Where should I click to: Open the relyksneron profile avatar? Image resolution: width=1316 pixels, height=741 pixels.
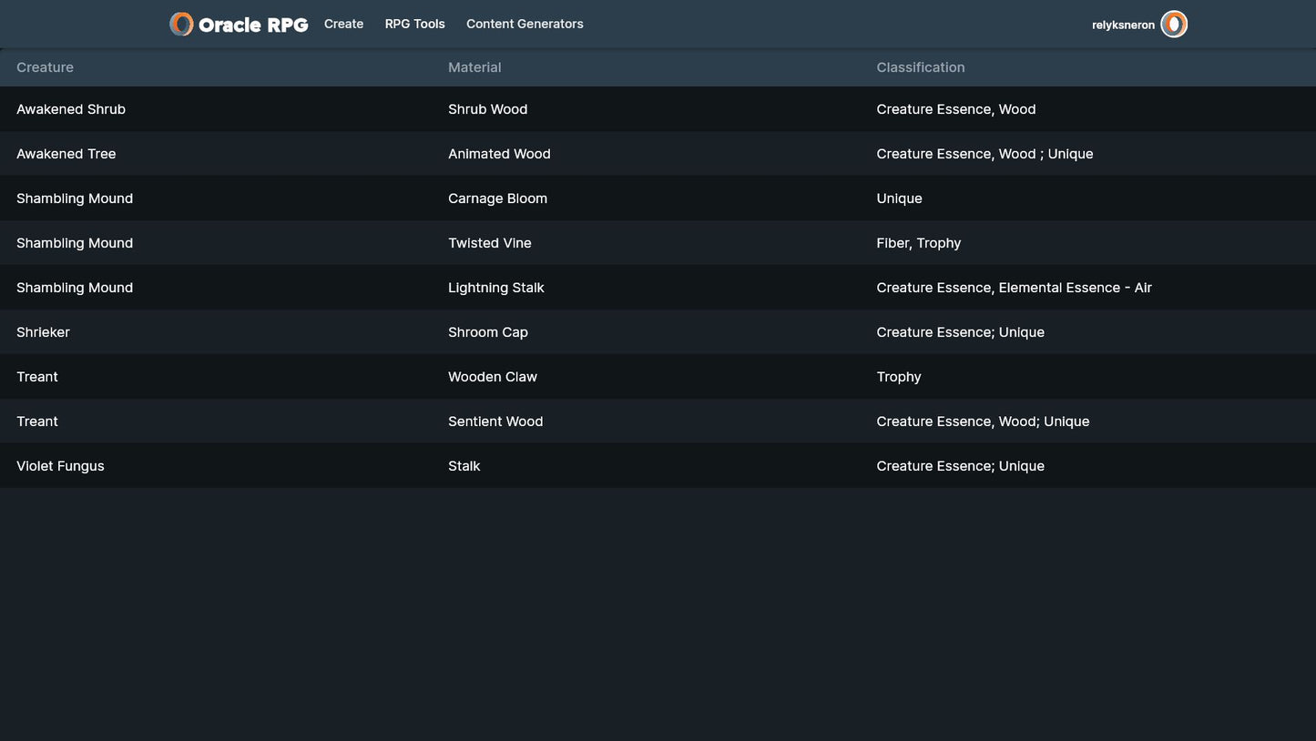click(x=1174, y=25)
